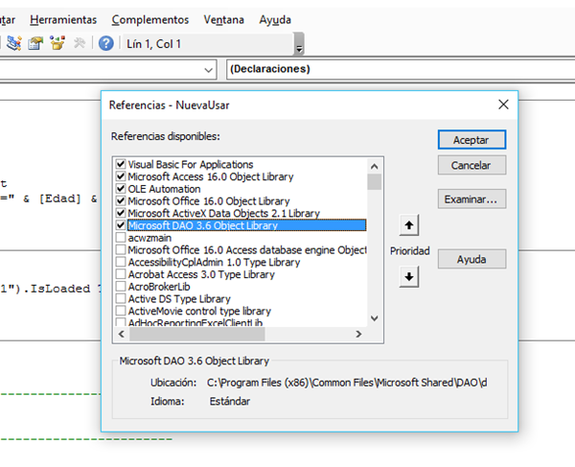Uncheck Microsoft DAO 3.6 Object Library
This screenshot has width=575, height=467.
pos(120,226)
